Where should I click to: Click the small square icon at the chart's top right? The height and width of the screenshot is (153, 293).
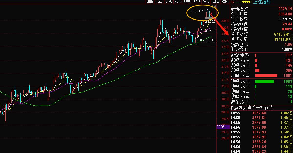pos(214,6)
